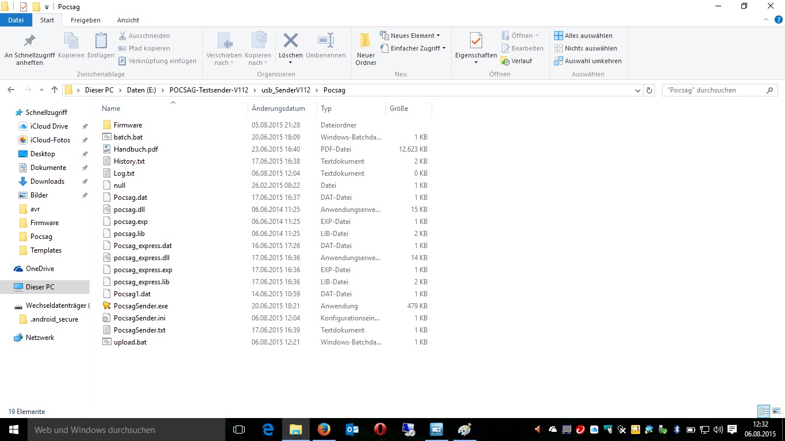Click the Neuer Ordner icon
This screenshot has height=441, width=785.
(365, 42)
